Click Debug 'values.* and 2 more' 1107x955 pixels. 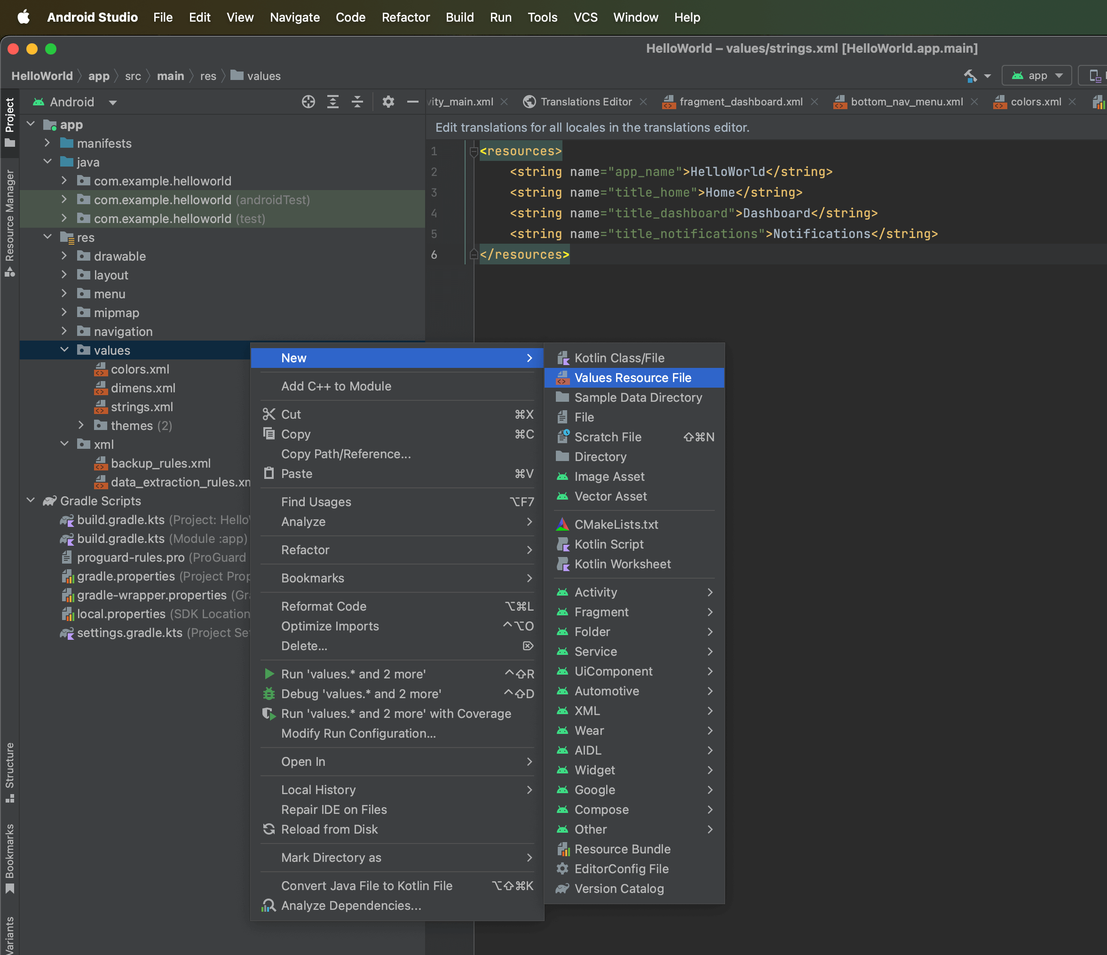tap(397, 694)
